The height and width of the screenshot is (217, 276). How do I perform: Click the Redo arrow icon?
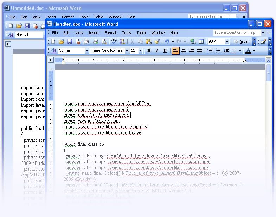tap(179, 42)
